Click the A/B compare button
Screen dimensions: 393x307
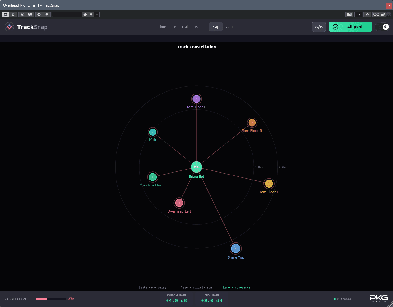(319, 27)
